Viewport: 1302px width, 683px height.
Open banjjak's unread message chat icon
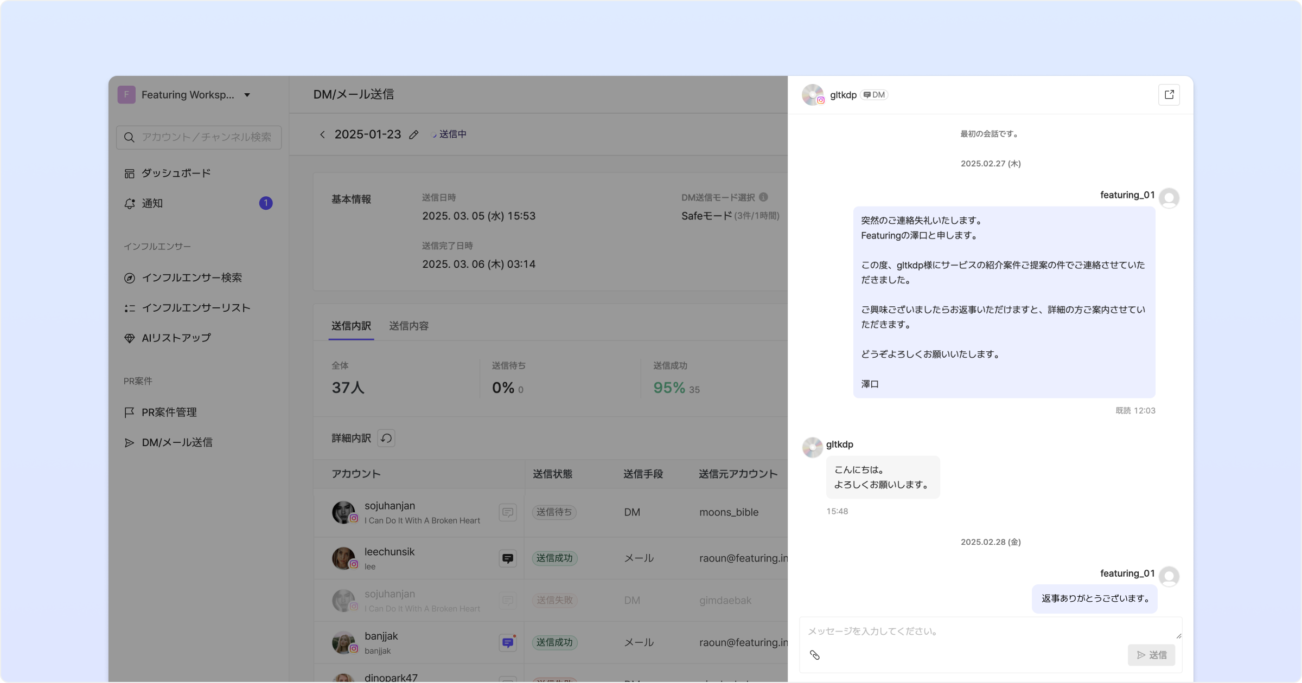tap(507, 642)
